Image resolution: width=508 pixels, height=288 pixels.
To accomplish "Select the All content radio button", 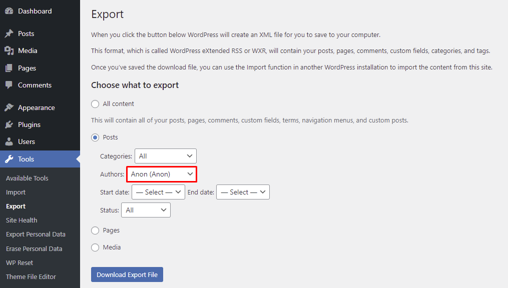I will point(95,104).
